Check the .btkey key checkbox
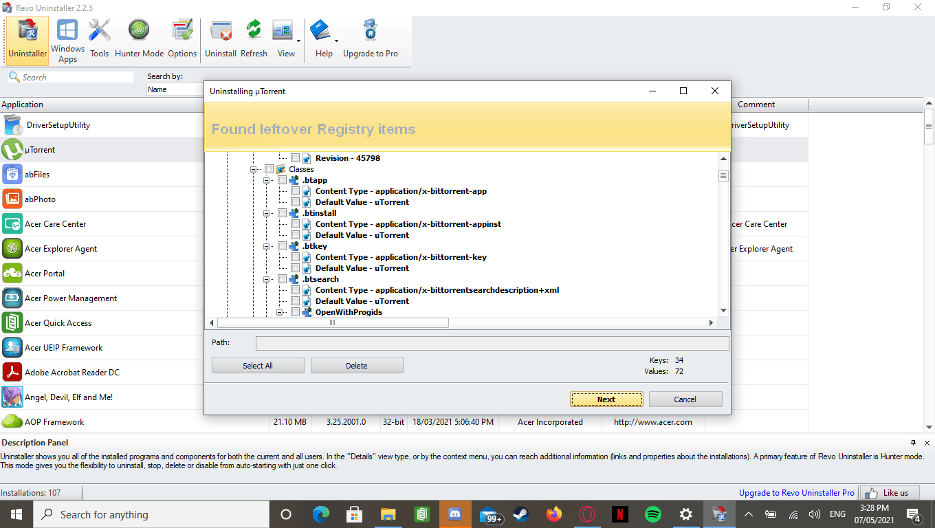This screenshot has width=935, height=528. tap(282, 246)
